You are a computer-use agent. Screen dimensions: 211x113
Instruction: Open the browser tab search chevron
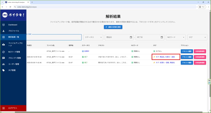pyautogui.click(x=2, y=2)
